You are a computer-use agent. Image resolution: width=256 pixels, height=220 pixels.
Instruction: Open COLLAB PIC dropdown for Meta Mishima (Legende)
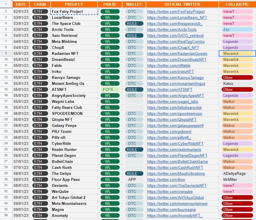click(237, 41)
